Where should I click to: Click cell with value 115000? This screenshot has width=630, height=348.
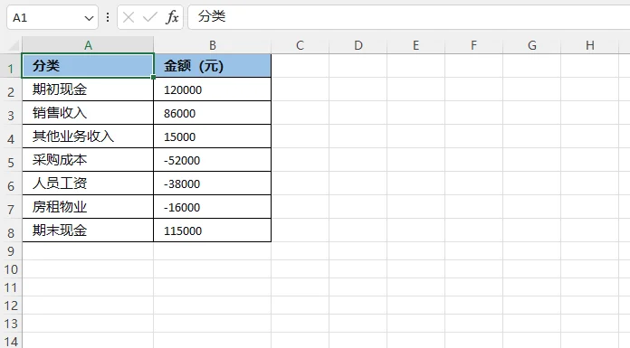click(213, 230)
